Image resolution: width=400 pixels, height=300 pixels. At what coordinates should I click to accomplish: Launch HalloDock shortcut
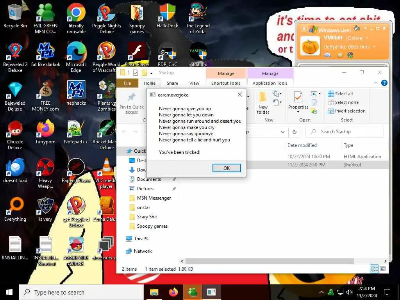point(167,15)
